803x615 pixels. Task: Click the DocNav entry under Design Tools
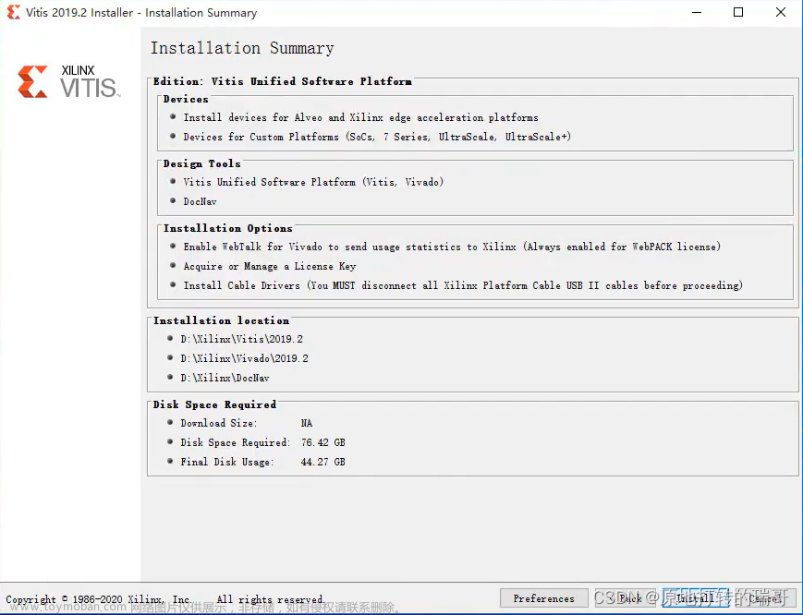[200, 201]
